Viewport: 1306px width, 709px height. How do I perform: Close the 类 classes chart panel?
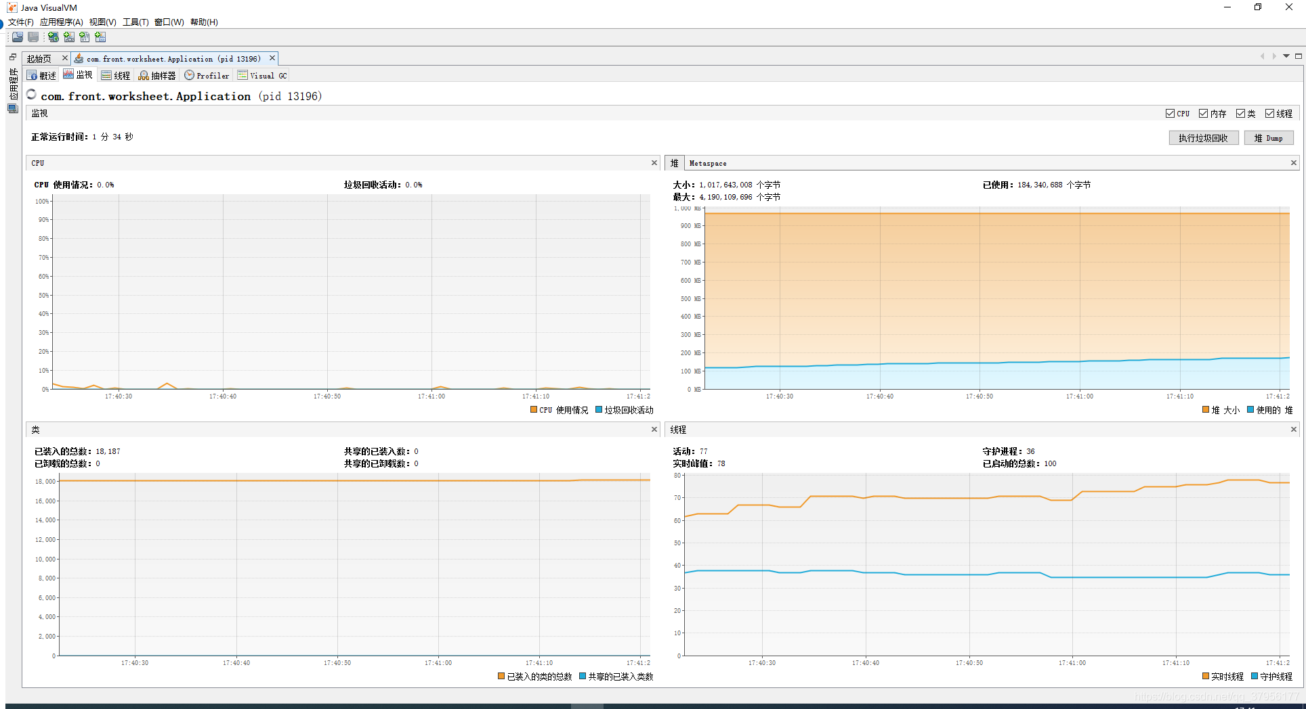tap(654, 430)
